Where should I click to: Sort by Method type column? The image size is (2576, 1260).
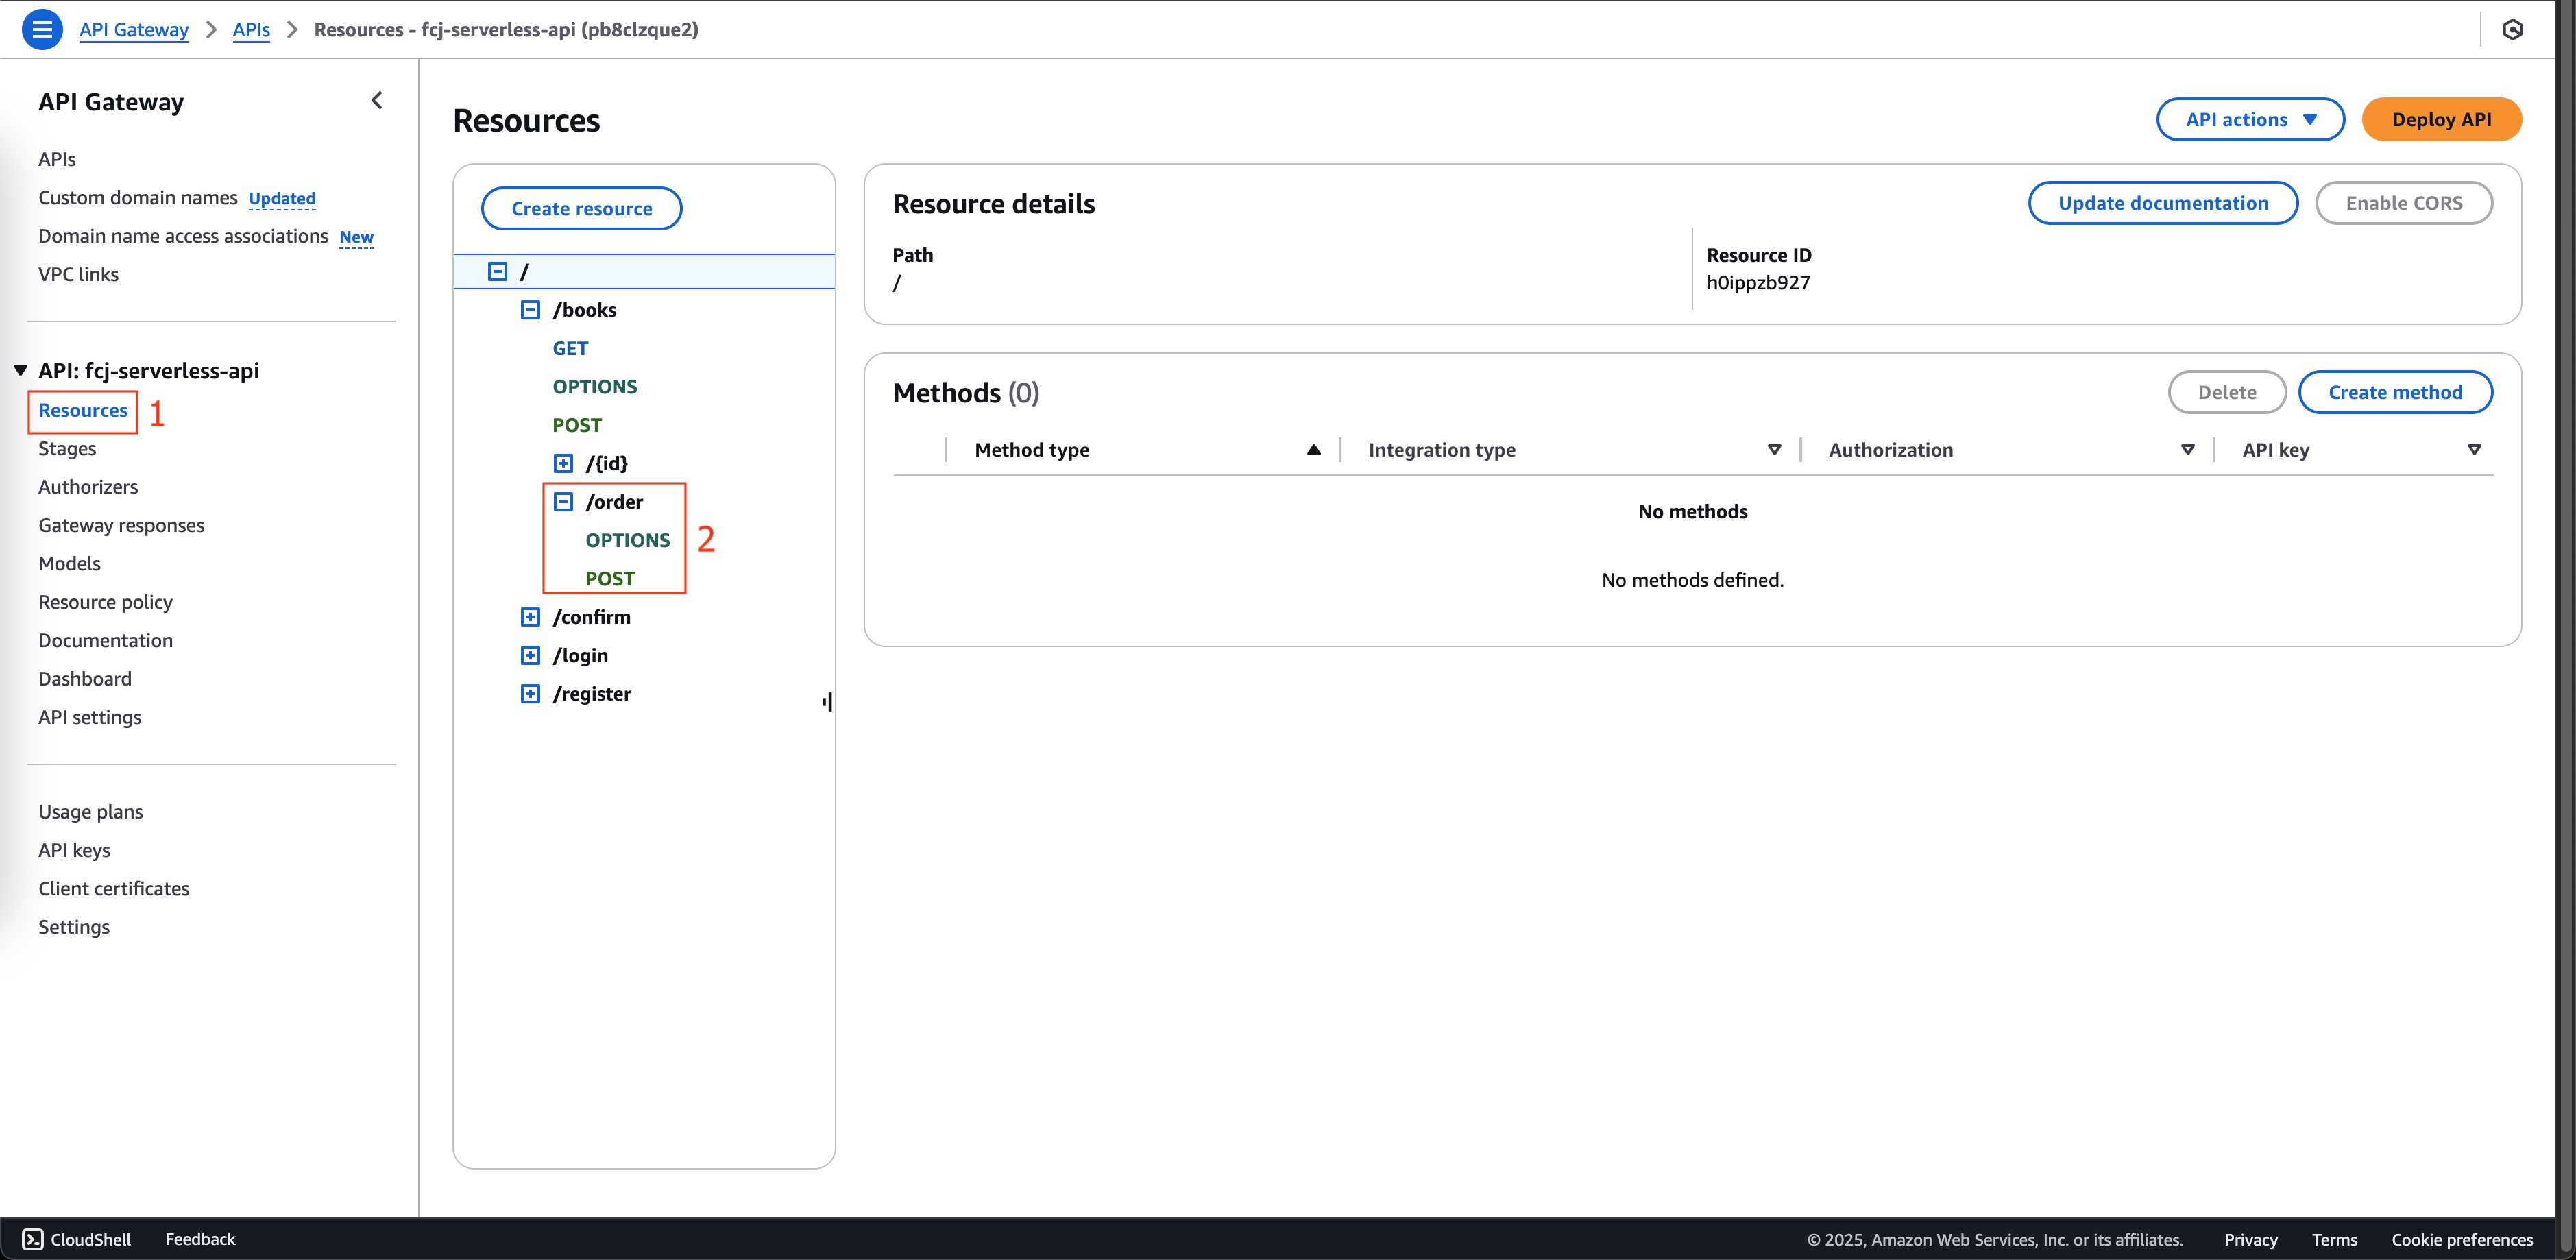coord(1313,450)
